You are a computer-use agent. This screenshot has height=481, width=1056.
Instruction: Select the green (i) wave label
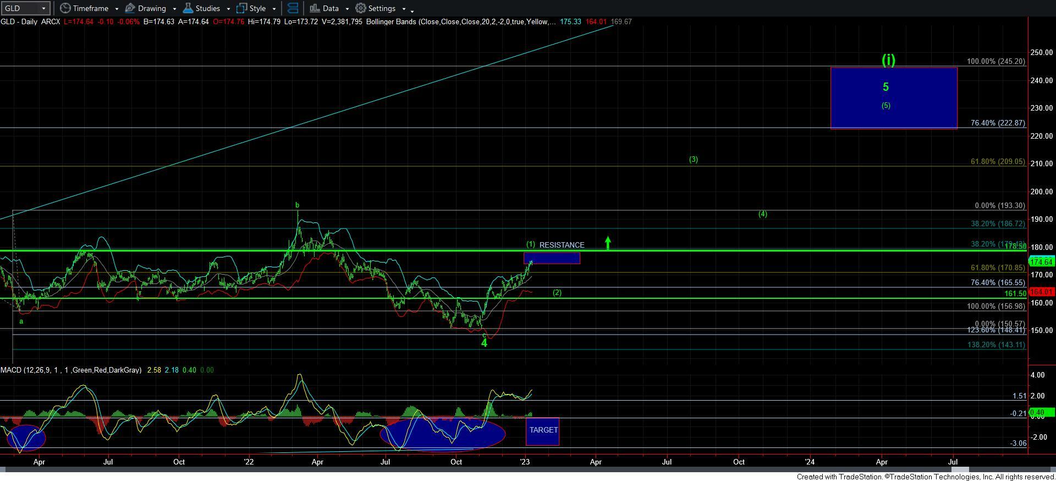[x=888, y=59]
